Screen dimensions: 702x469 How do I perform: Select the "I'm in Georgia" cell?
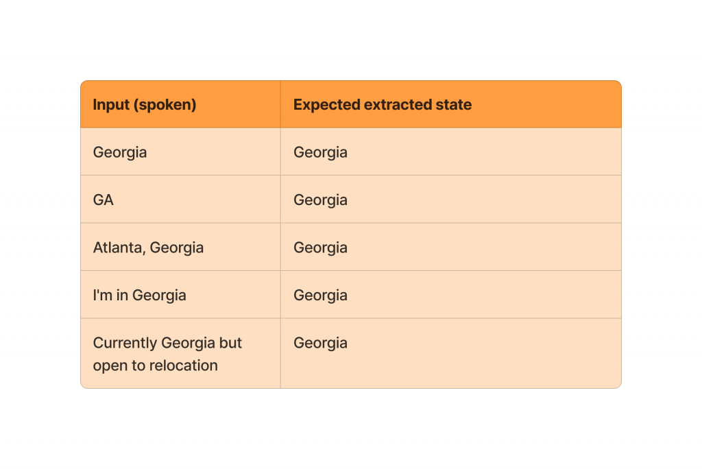point(139,296)
